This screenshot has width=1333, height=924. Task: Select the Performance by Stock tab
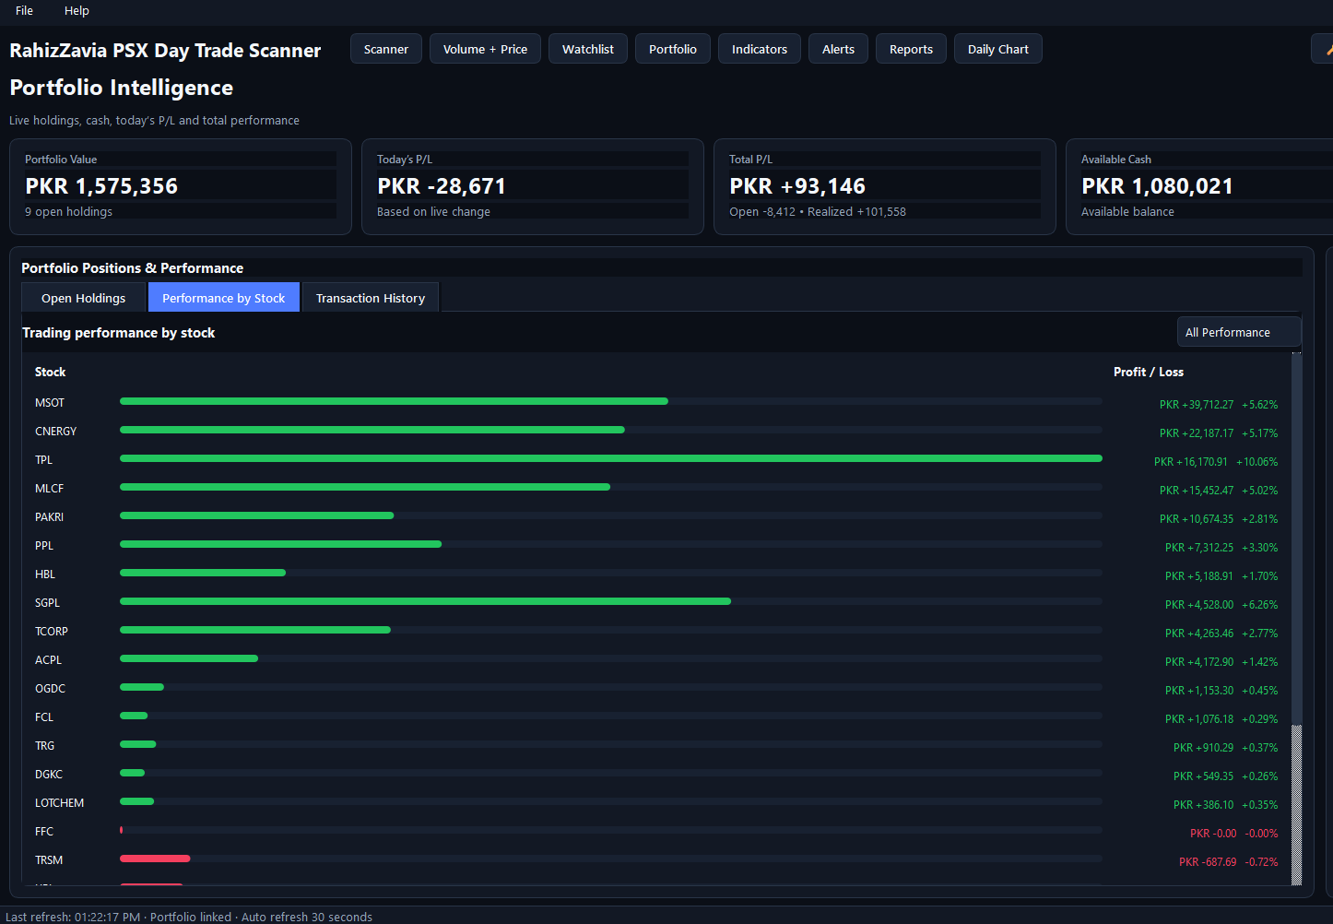click(224, 298)
